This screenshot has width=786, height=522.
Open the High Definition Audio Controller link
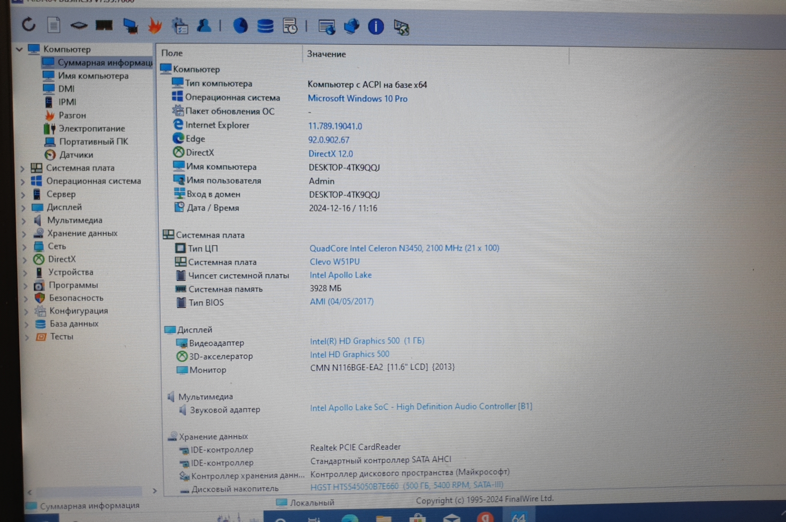(x=421, y=407)
